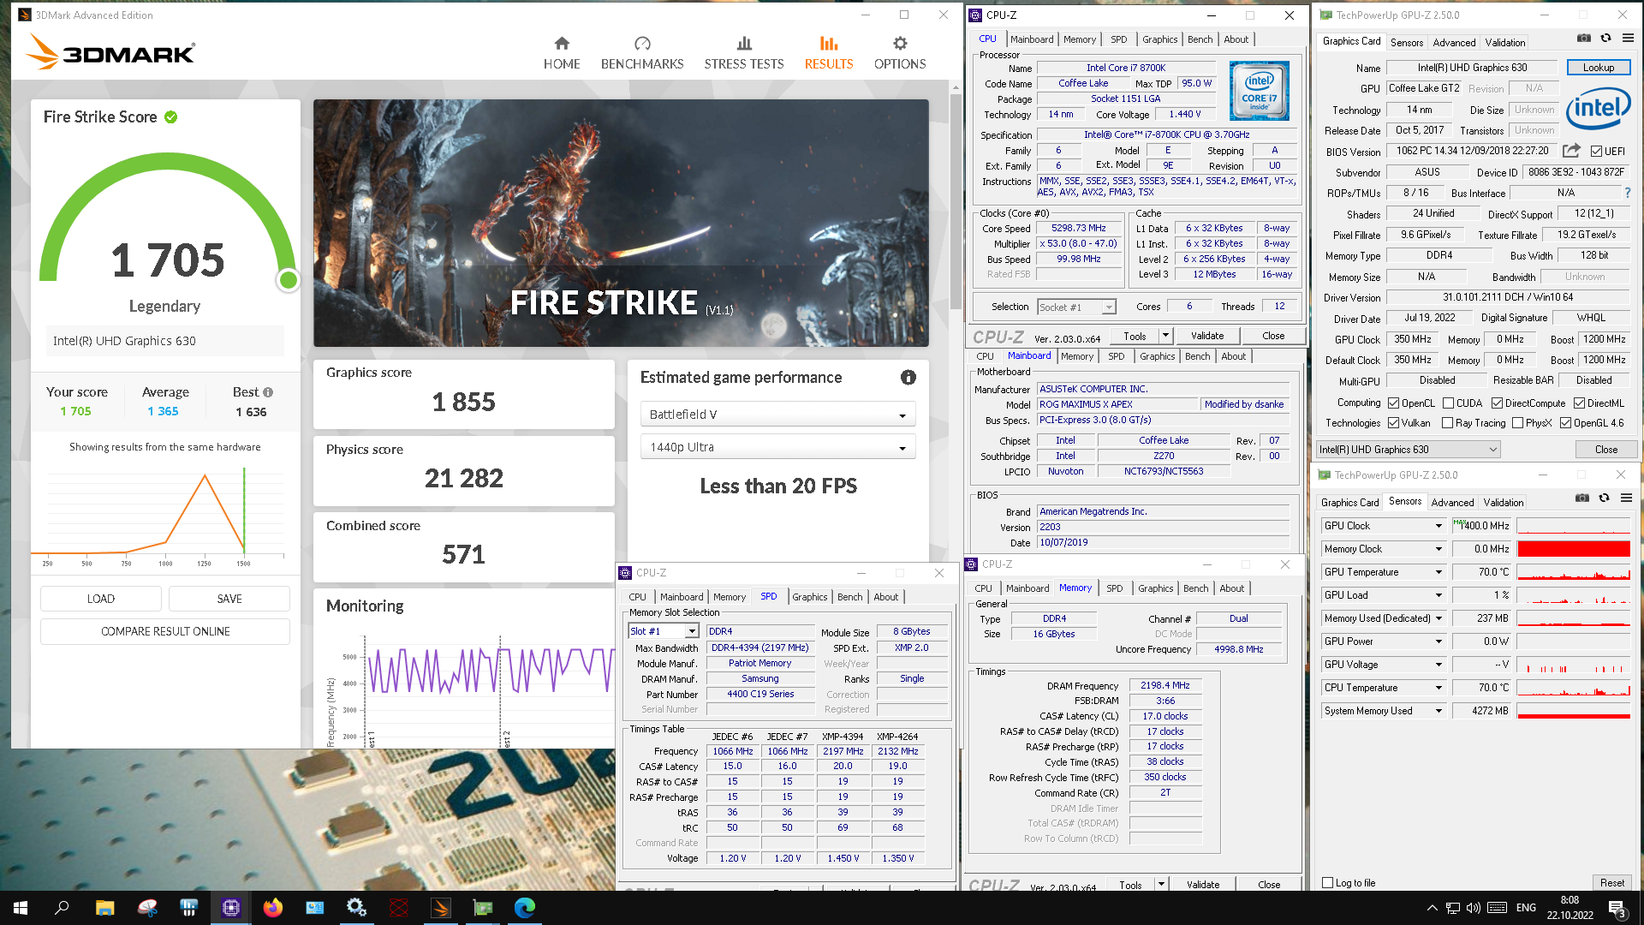Expand the GPU Temperature sensor dropdown

point(1438,572)
